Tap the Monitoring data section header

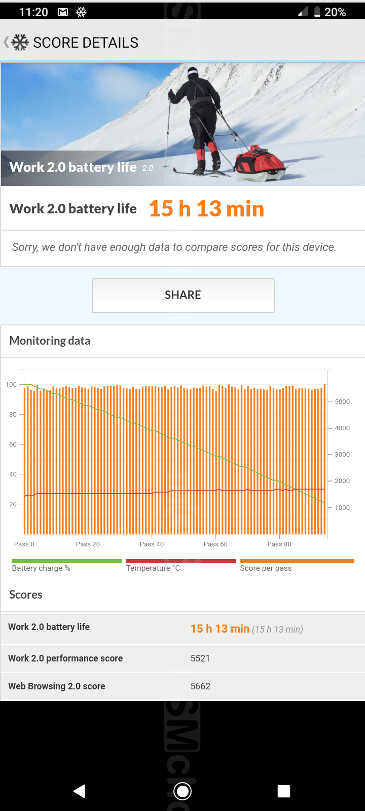coord(50,341)
